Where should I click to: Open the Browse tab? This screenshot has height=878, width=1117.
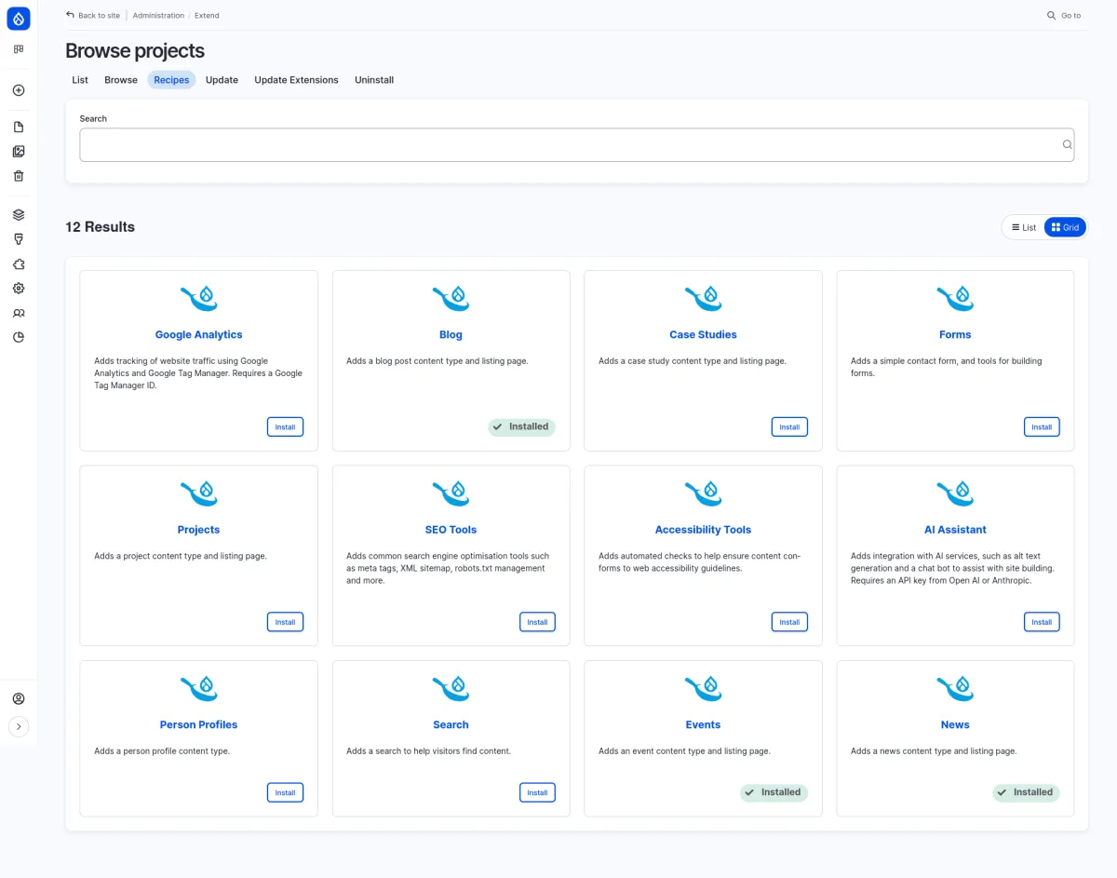point(121,80)
